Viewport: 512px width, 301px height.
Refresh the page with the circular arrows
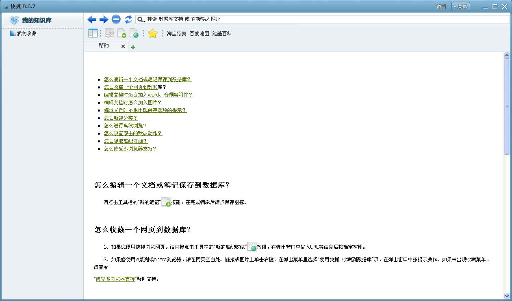point(128,19)
